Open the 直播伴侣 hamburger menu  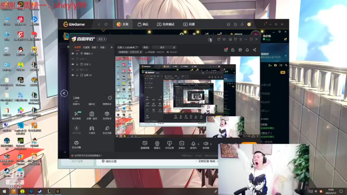click(241, 39)
